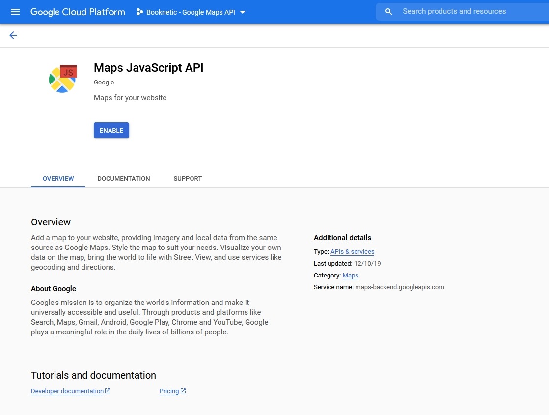
Task: Click the Maps JavaScript API title
Action: pyautogui.click(x=148, y=68)
